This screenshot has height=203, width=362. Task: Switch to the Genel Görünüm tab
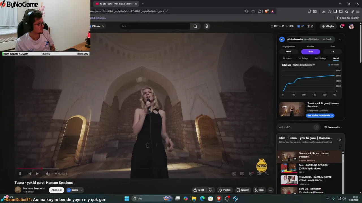pos(311,39)
